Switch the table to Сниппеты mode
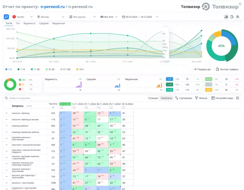244x190 pixels. pyautogui.click(x=166, y=98)
